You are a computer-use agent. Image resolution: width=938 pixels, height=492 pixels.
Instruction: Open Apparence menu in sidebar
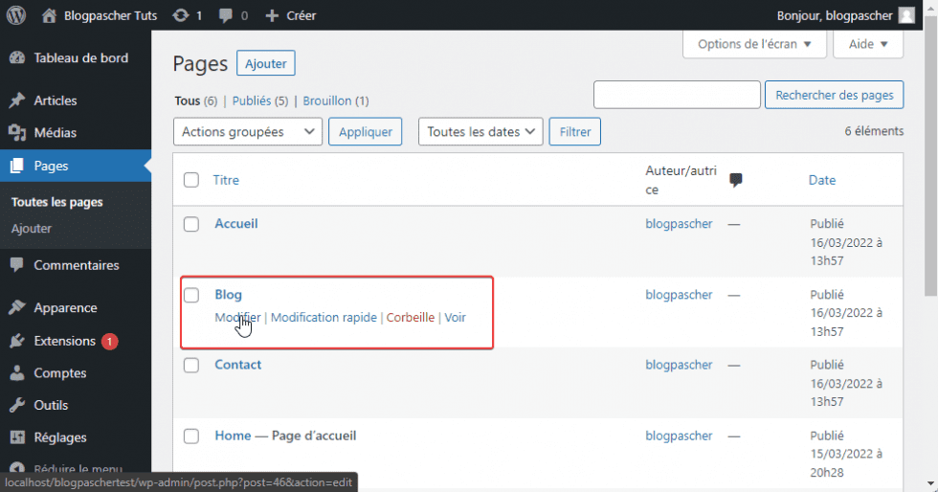point(65,307)
